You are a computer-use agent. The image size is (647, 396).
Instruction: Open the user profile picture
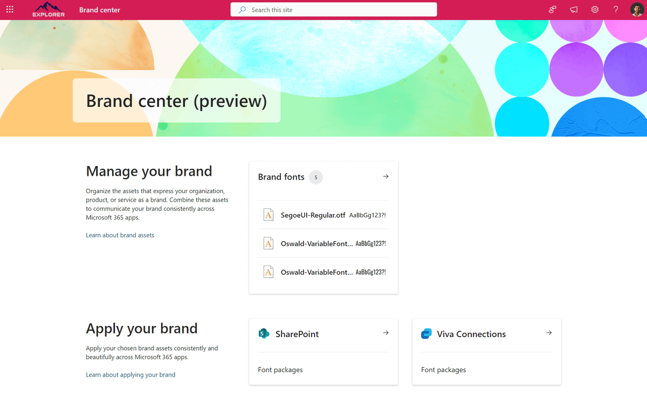pyautogui.click(x=637, y=10)
